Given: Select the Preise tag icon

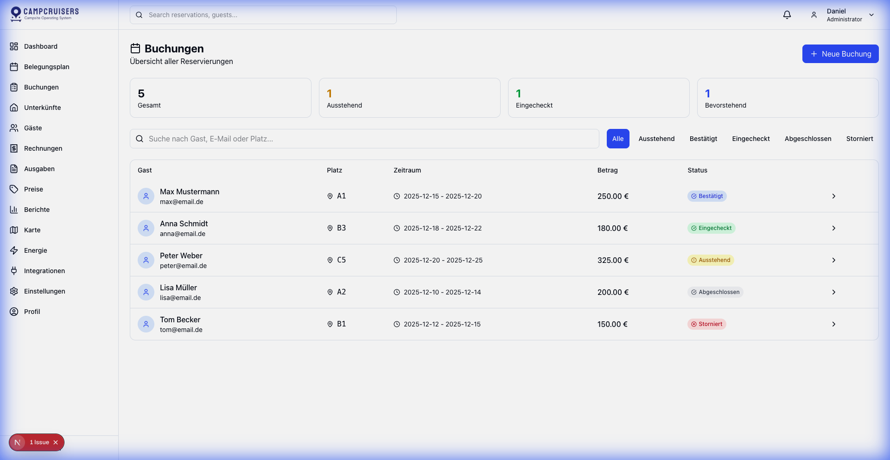Looking at the screenshot, I should click(14, 189).
